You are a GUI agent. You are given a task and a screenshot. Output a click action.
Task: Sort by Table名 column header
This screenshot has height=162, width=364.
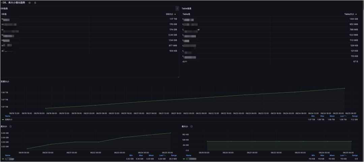coord(186,14)
